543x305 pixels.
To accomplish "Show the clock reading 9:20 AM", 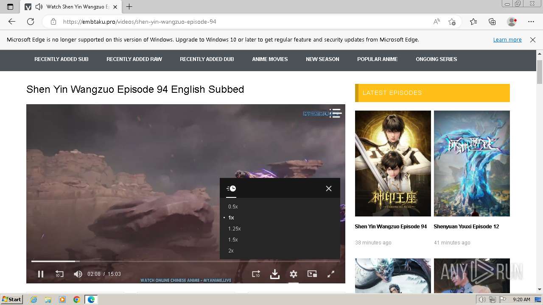I will pos(521,299).
